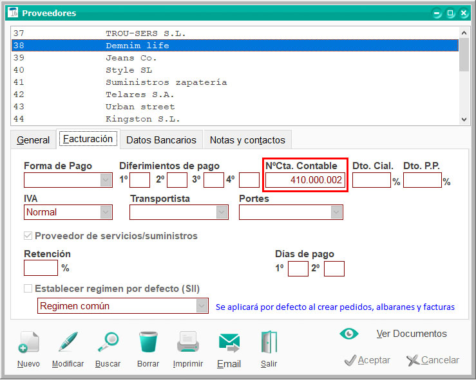Click the Imprimir printer icon
The image size is (476, 380).
(188, 342)
